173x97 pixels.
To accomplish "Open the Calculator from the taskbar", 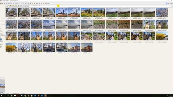I will (x=32, y=96).
